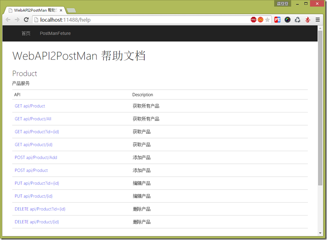
Task: Reload the page with refresh icon
Action: pos(26,20)
